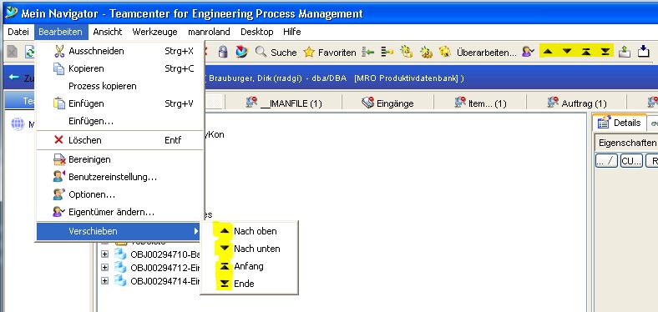Click the move down arrow in toolbar
The width and height of the screenshot is (658, 312).
[567, 51]
